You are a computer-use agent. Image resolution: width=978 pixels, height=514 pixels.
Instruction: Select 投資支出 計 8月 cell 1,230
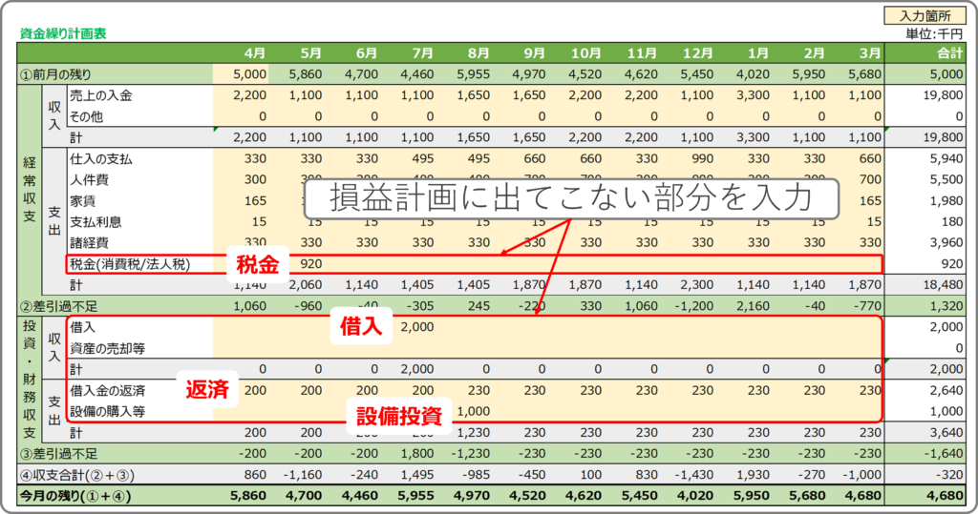coord(474,432)
